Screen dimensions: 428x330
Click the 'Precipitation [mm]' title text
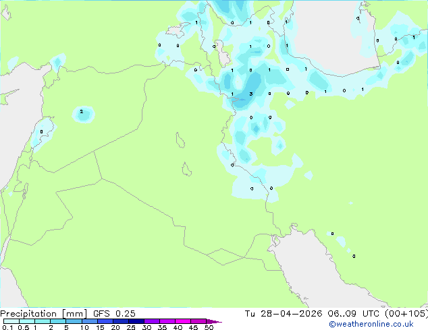click(44, 314)
